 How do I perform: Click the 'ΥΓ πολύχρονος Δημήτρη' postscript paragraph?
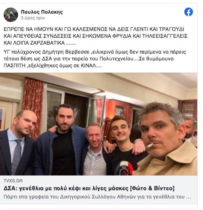pyautogui.click(x=95, y=59)
